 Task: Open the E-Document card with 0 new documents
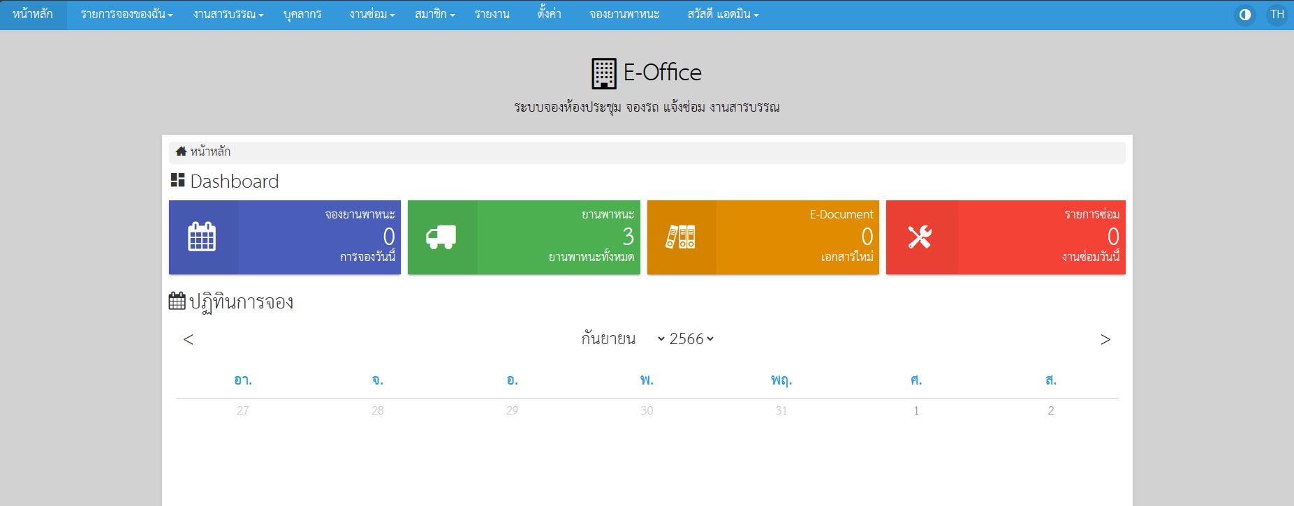[763, 237]
